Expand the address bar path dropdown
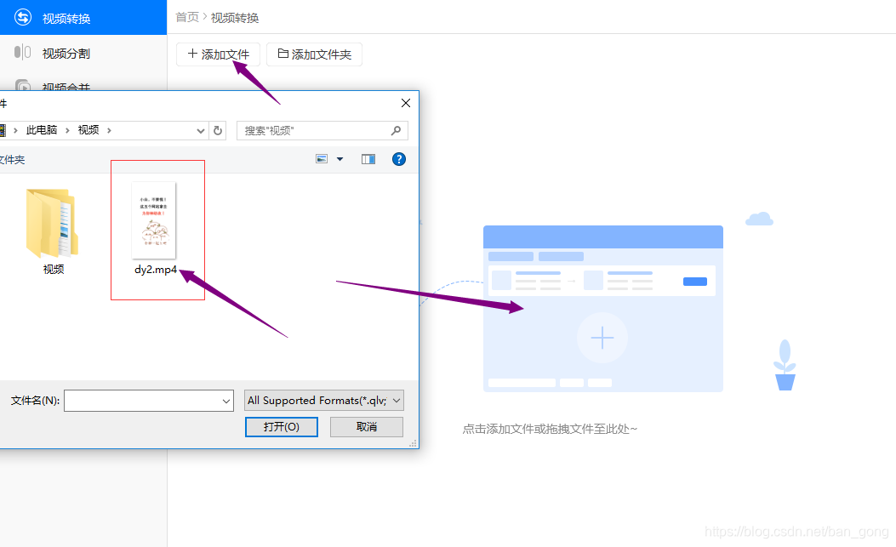This screenshot has height=547, width=896. [200, 130]
